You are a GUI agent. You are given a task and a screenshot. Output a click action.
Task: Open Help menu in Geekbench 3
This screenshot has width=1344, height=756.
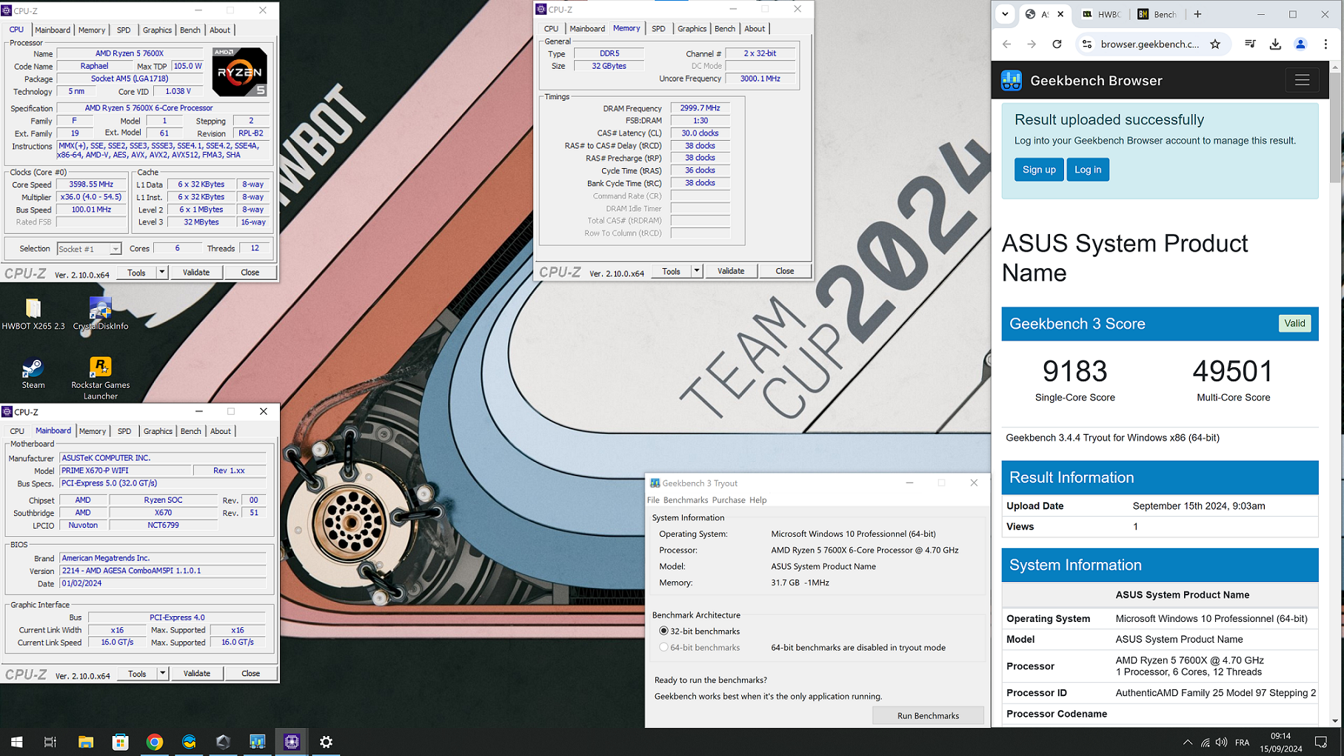coord(758,500)
